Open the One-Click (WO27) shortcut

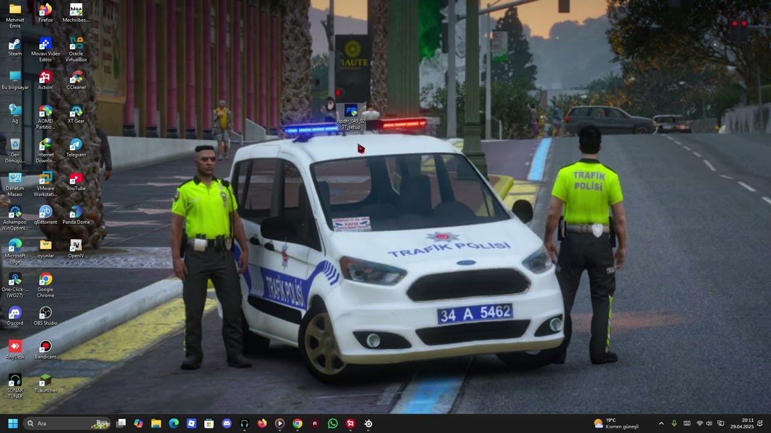click(15, 285)
